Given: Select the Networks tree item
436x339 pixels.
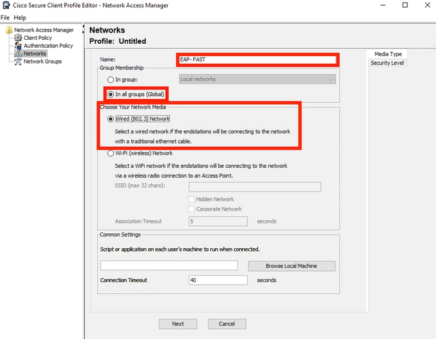Looking at the screenshot, I should tap(35, 54).
